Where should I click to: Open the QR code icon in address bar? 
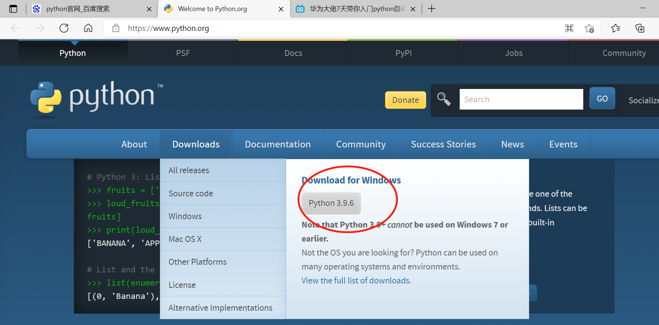(x=569, y=28)
